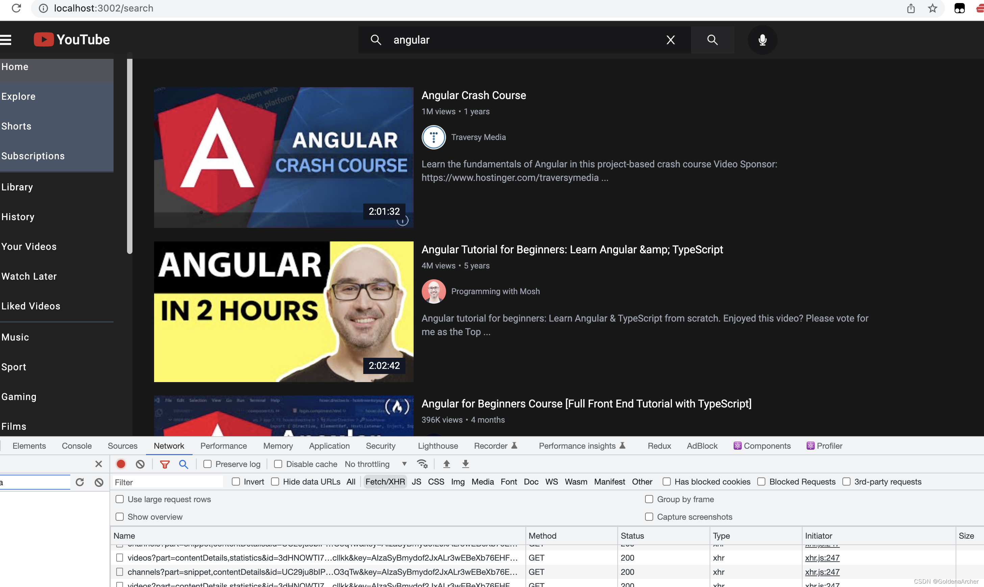984x587 pixels.
Task: Enable Use large request rows
Action: pyautogui.click(x=120, y=499)
